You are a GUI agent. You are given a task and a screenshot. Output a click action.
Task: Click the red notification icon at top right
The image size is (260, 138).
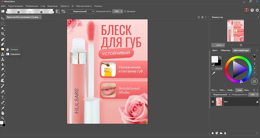tap(246, 10)
